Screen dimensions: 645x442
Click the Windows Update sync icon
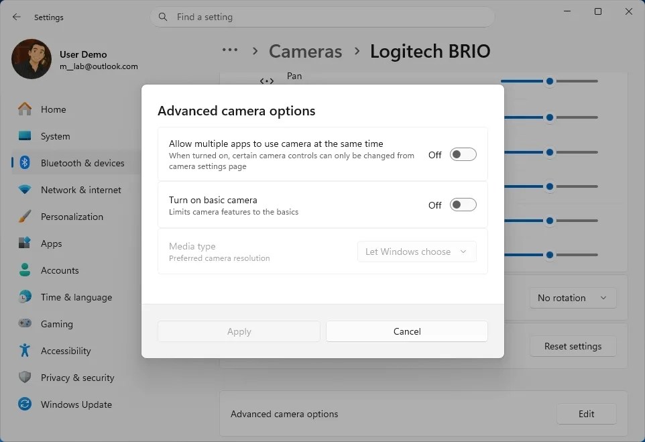click(25, 404)
